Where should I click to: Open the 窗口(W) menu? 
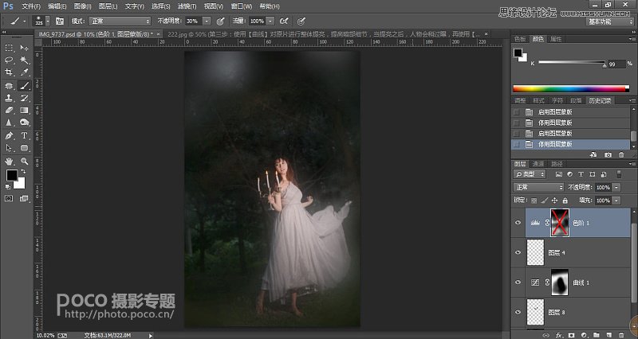coord(242,6)
